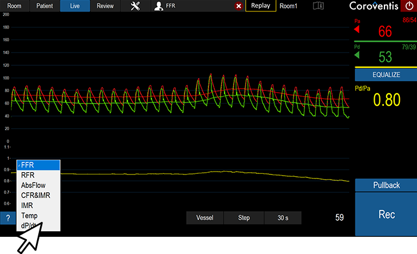The height and width of the screenshot is (254, 417).
Task: Click the Pd/Pa value 0.80
Action: (x=387, y=100)
